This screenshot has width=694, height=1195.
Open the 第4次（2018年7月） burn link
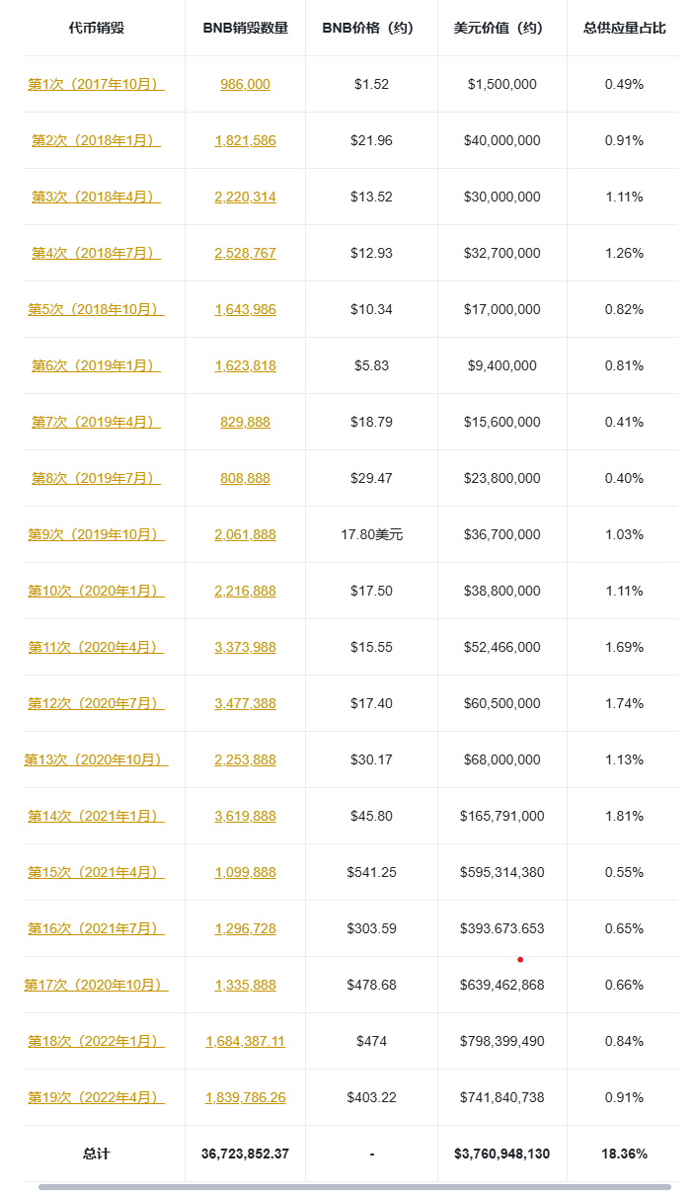click(96, 253)
